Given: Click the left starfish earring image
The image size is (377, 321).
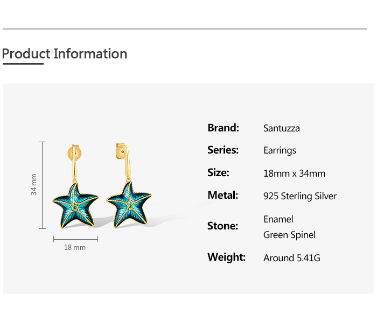Looking at the screenshot, I should pos(75,203).
